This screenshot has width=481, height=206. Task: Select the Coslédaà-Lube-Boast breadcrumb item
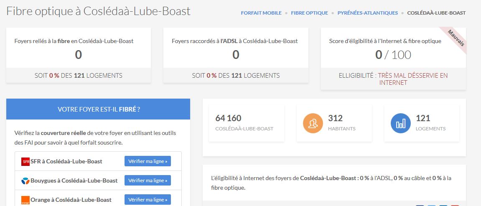pos(436,13)
